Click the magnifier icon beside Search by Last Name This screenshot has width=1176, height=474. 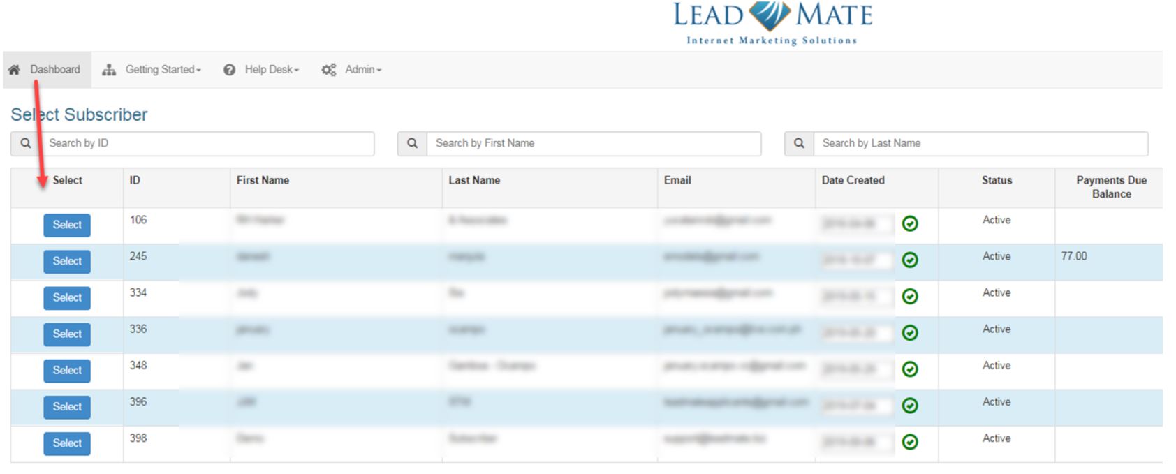(x=800, y=143)
